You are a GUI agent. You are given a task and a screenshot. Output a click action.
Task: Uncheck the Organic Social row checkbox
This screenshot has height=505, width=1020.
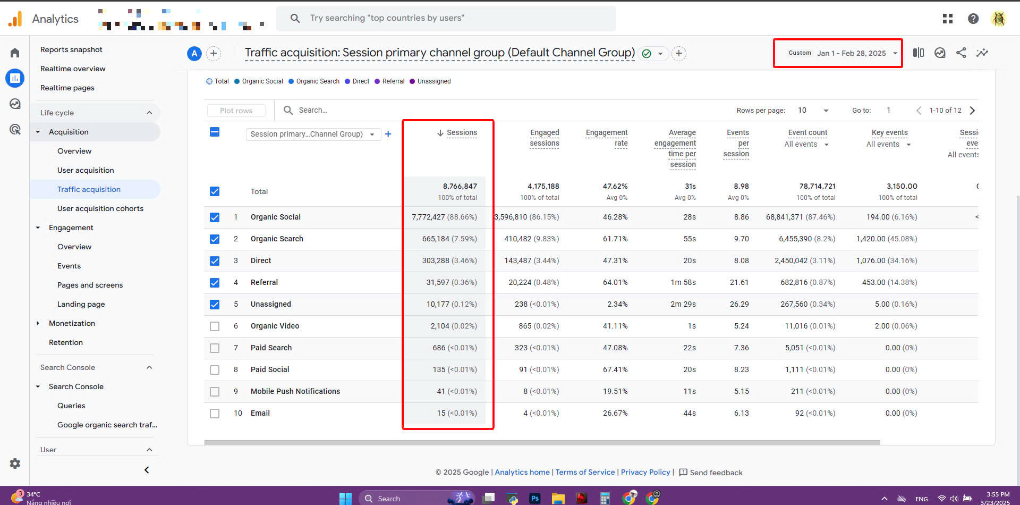pos(215,217)
